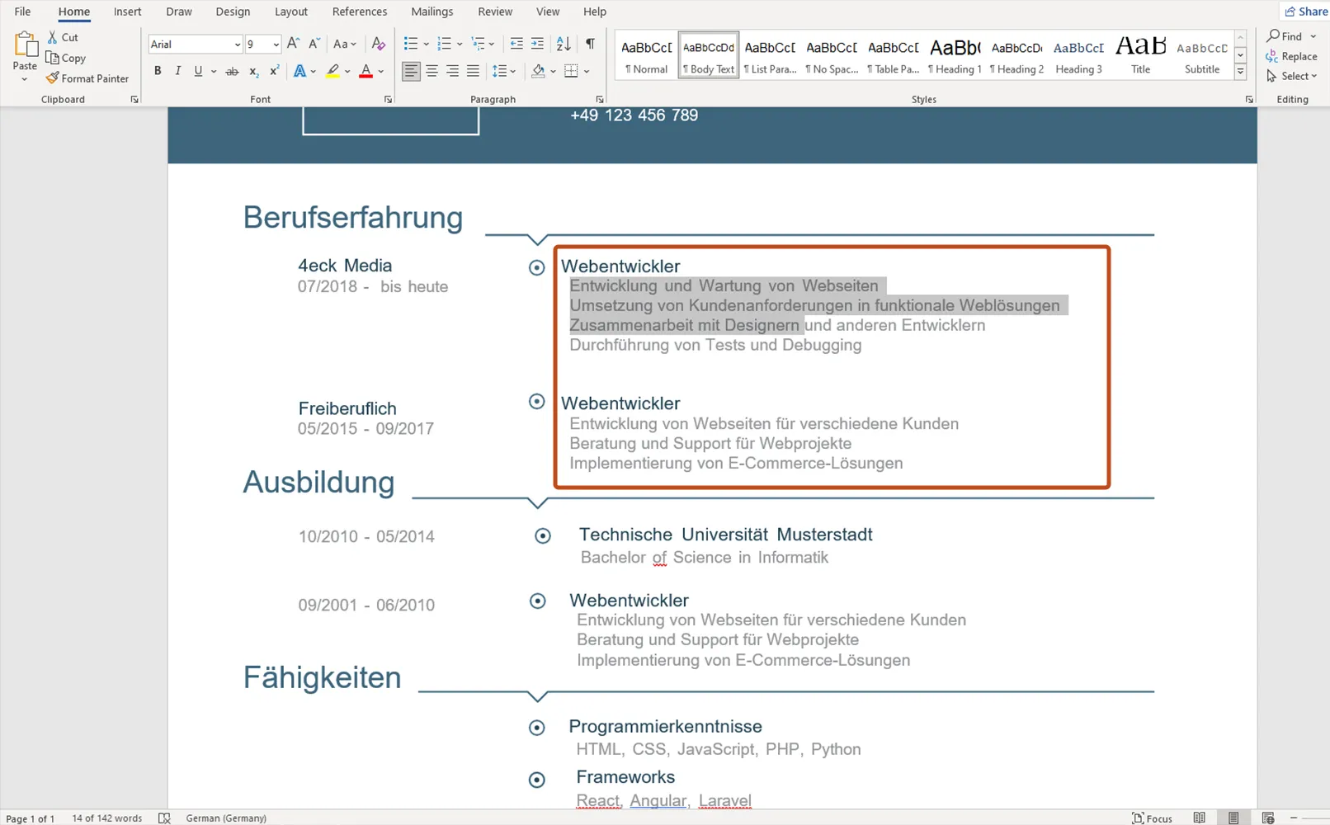Open the font size dropdown
Screen dimensions: 1330x825
(276, 45)
